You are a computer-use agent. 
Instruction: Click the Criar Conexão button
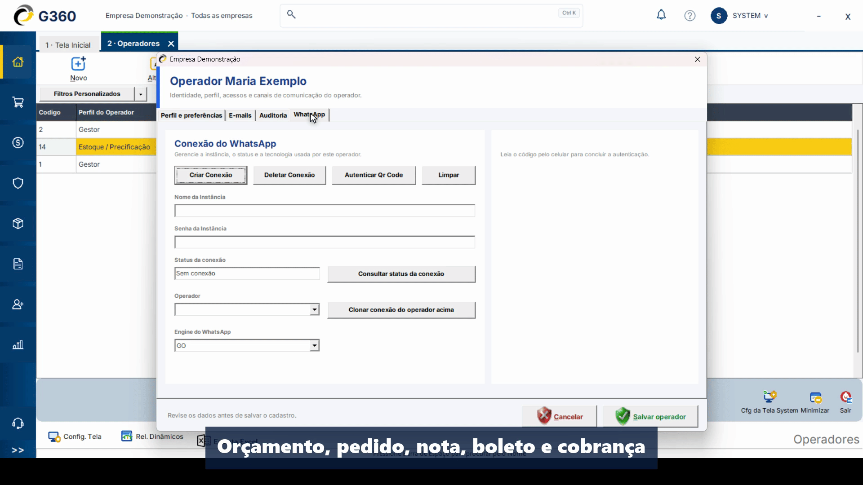[x=211, y=175]
